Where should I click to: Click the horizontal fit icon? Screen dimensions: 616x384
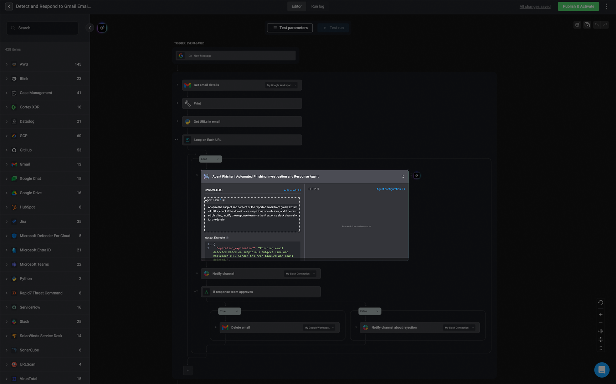pos(601,331)
